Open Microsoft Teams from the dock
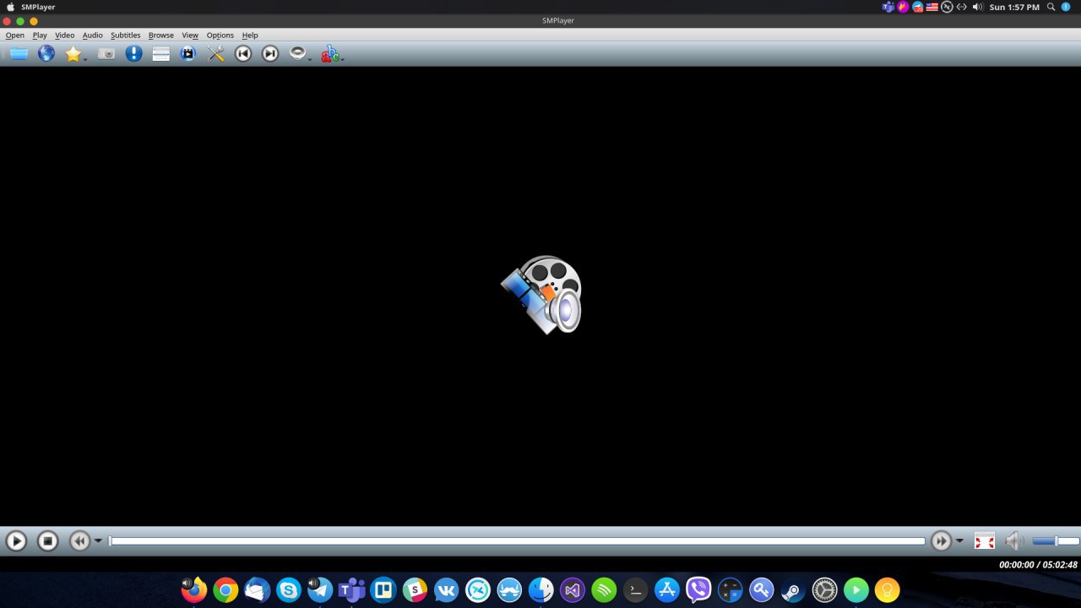 click(x=351, y=589)
